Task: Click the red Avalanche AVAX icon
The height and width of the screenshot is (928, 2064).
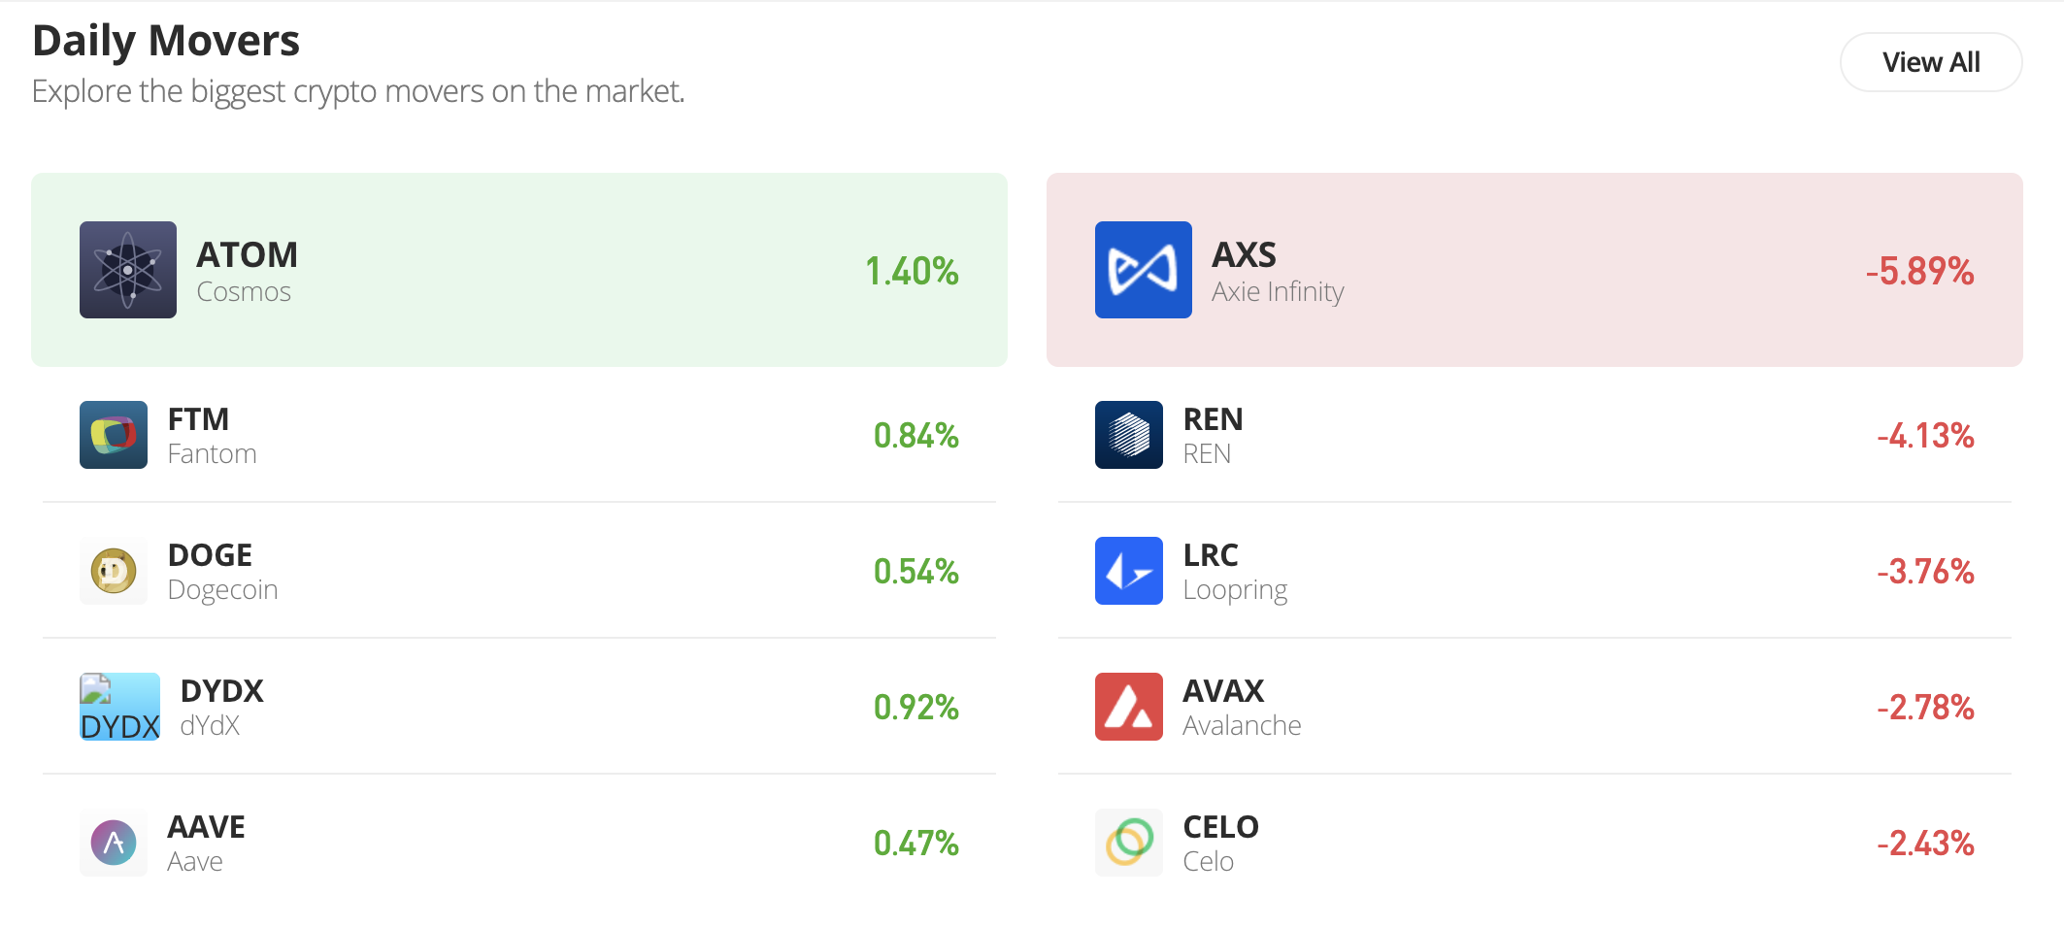Action: pos(1128,707)
